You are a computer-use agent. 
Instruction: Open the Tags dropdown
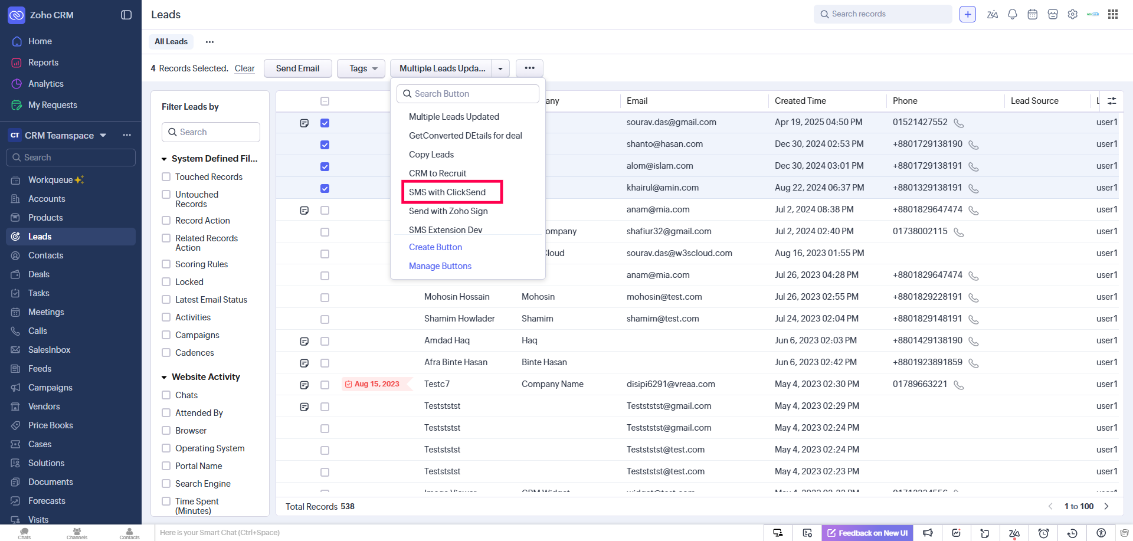click(361, 68)
